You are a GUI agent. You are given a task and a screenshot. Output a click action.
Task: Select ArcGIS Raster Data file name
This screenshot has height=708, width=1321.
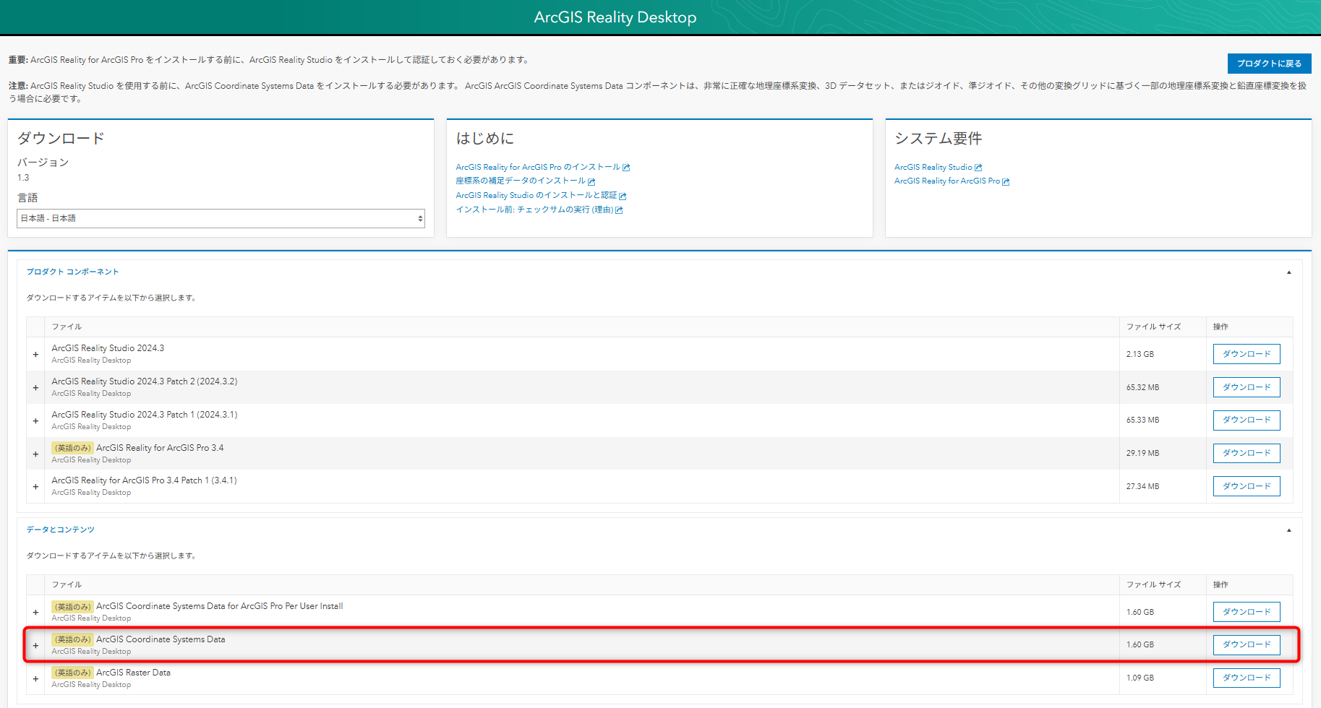pos(133,673)
